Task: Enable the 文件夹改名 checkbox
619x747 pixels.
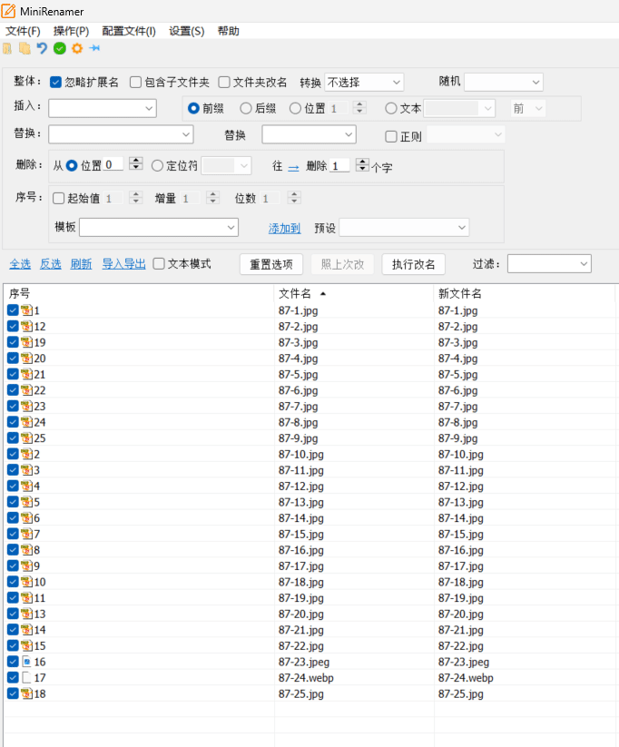Action: coord(224,83)
